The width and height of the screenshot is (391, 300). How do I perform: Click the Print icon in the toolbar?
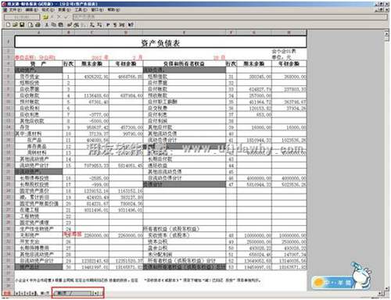tap(38, 25)
